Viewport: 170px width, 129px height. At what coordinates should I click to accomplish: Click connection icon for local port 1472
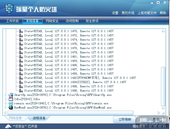[x=21, y=35]
